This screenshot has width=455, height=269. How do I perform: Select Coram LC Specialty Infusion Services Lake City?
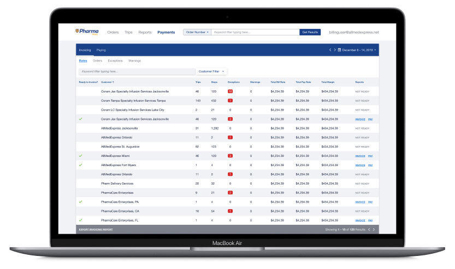coord(133,110)
